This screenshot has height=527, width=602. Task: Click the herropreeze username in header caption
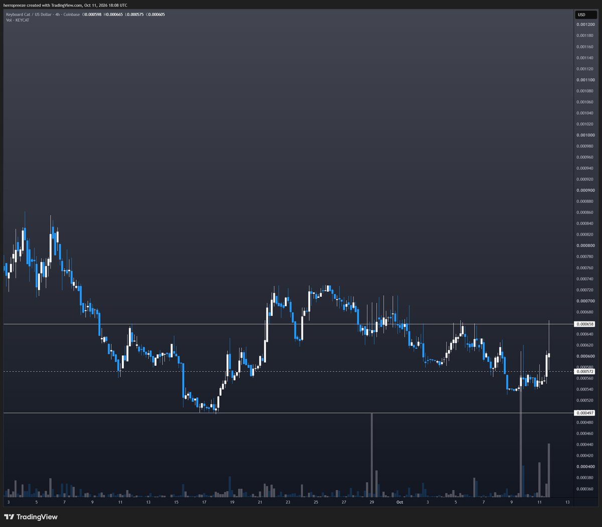point(14,5)
